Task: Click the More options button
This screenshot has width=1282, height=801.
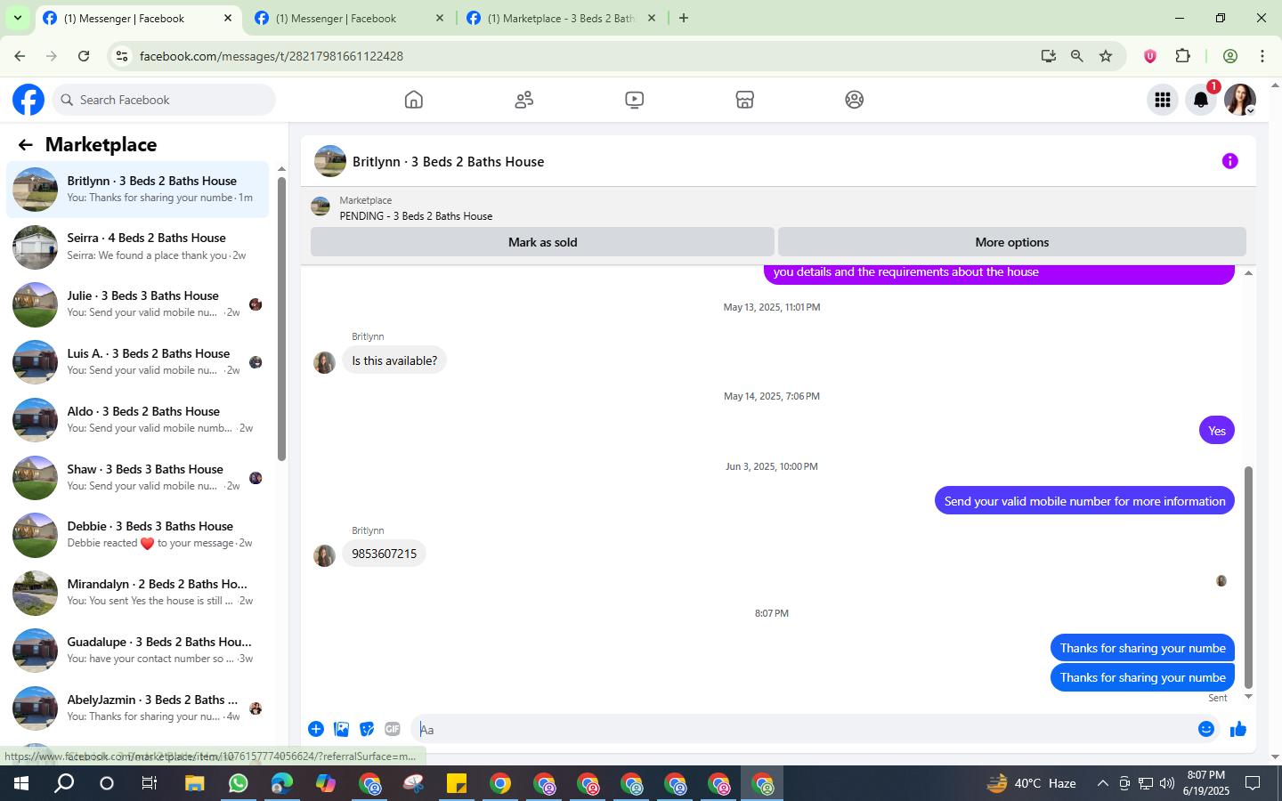Action: click(1012, 242)
